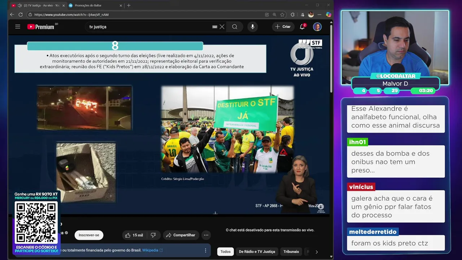Open a new browser tab
The width and height of the screenshot is (462, 260).
tap(129, 5)
